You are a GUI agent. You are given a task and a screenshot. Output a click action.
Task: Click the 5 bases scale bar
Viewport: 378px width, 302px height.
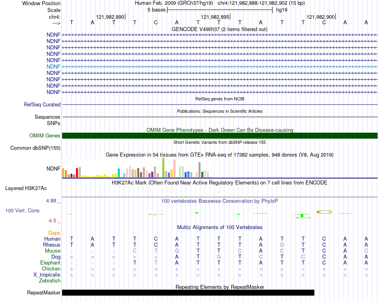coord(220,10)
